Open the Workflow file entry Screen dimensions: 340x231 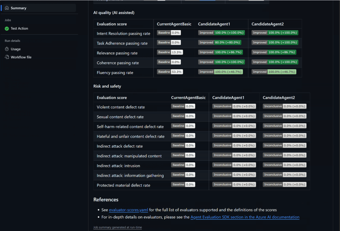21,57
